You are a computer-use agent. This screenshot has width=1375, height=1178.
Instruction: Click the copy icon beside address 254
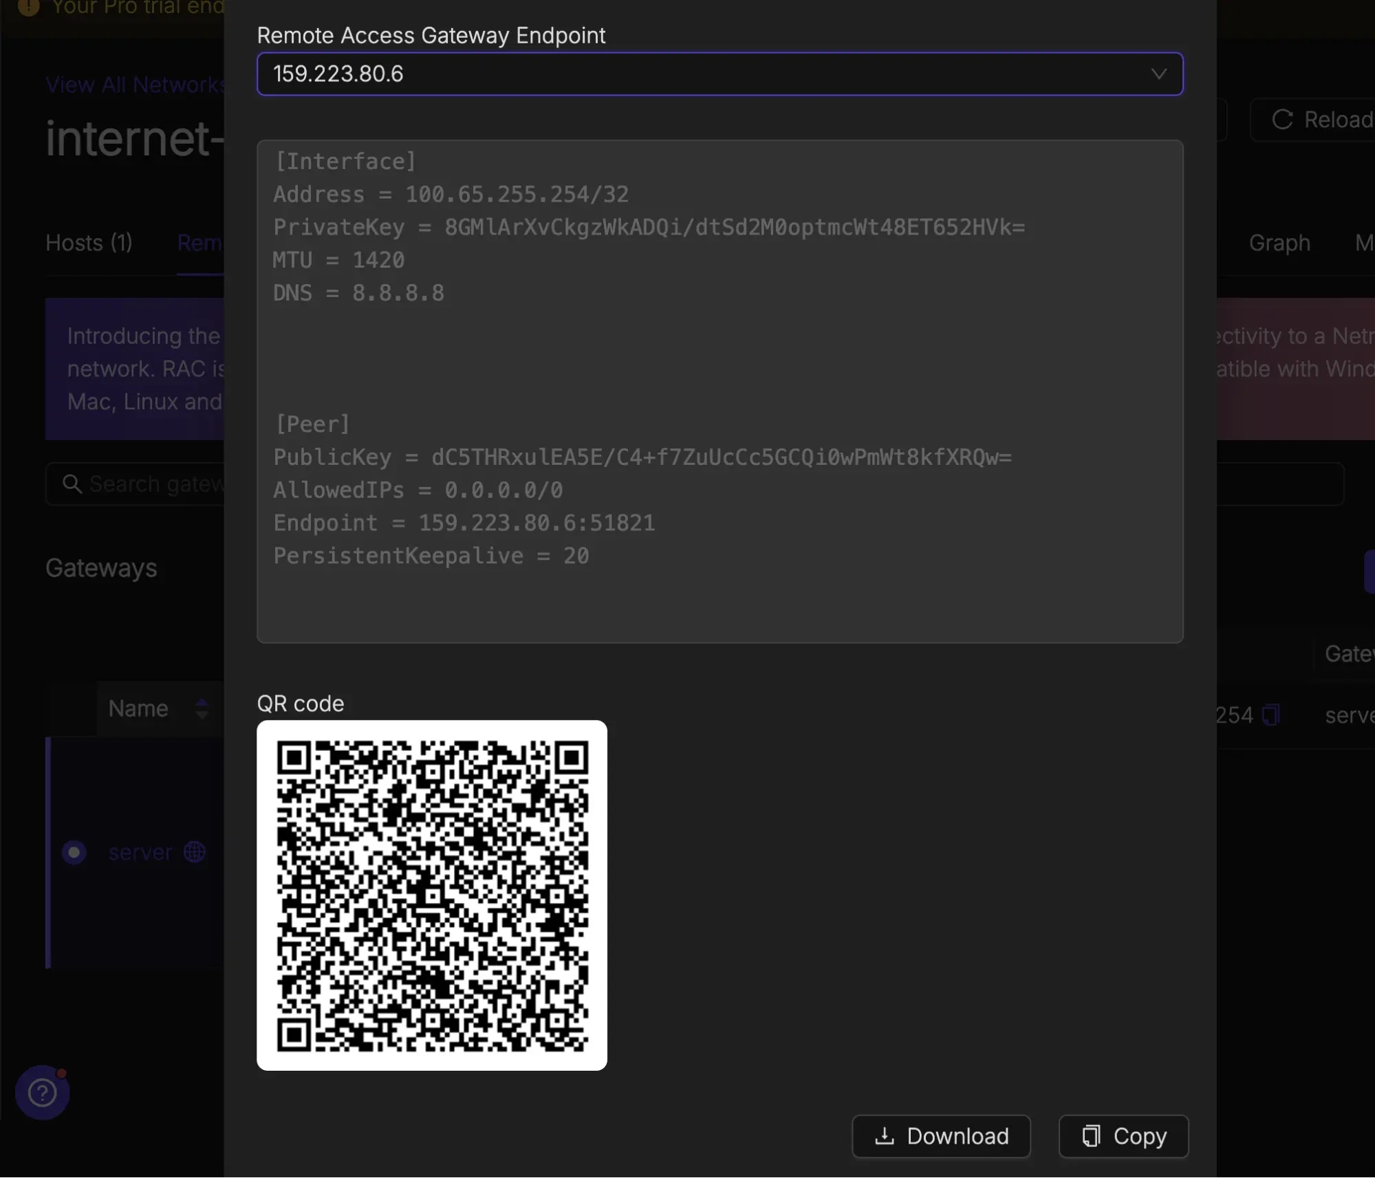1270,715
